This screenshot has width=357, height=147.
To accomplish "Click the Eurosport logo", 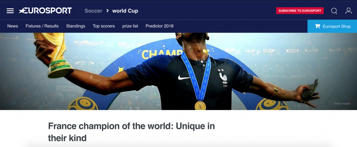I will pyautogui.click(x=45, y=11).
